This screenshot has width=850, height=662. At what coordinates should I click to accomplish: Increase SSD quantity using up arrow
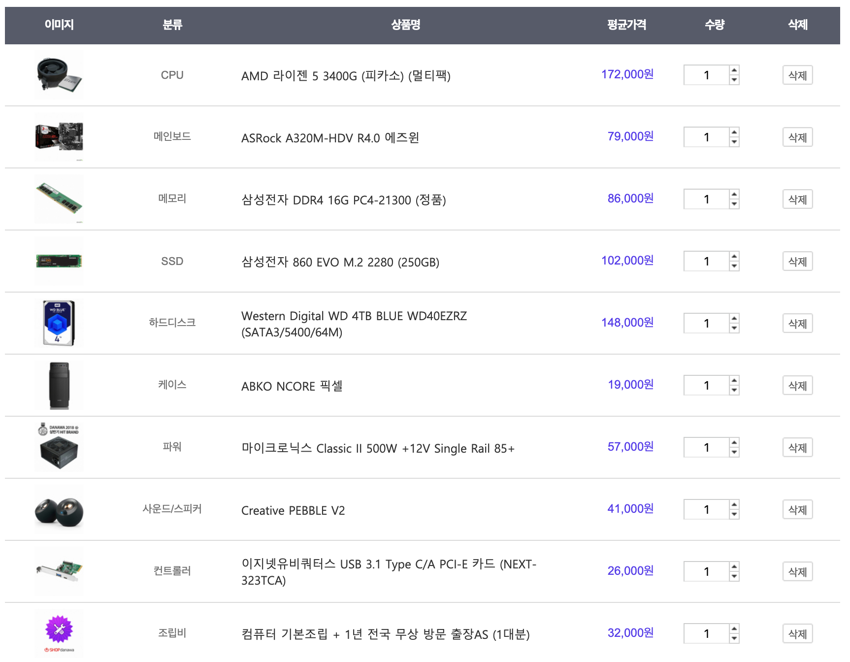pos(734,256)
